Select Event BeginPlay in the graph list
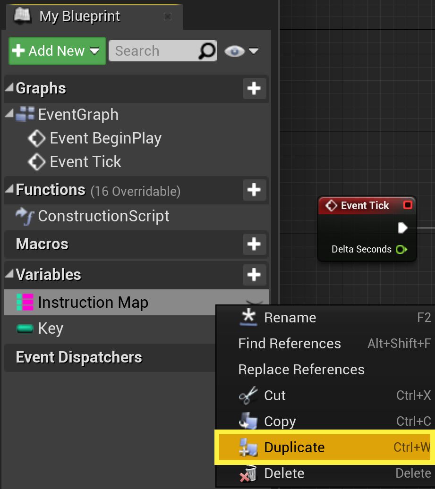 point(105,138)
